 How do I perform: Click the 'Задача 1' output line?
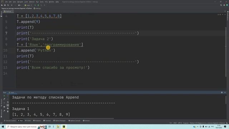click(x=21, y=109)
